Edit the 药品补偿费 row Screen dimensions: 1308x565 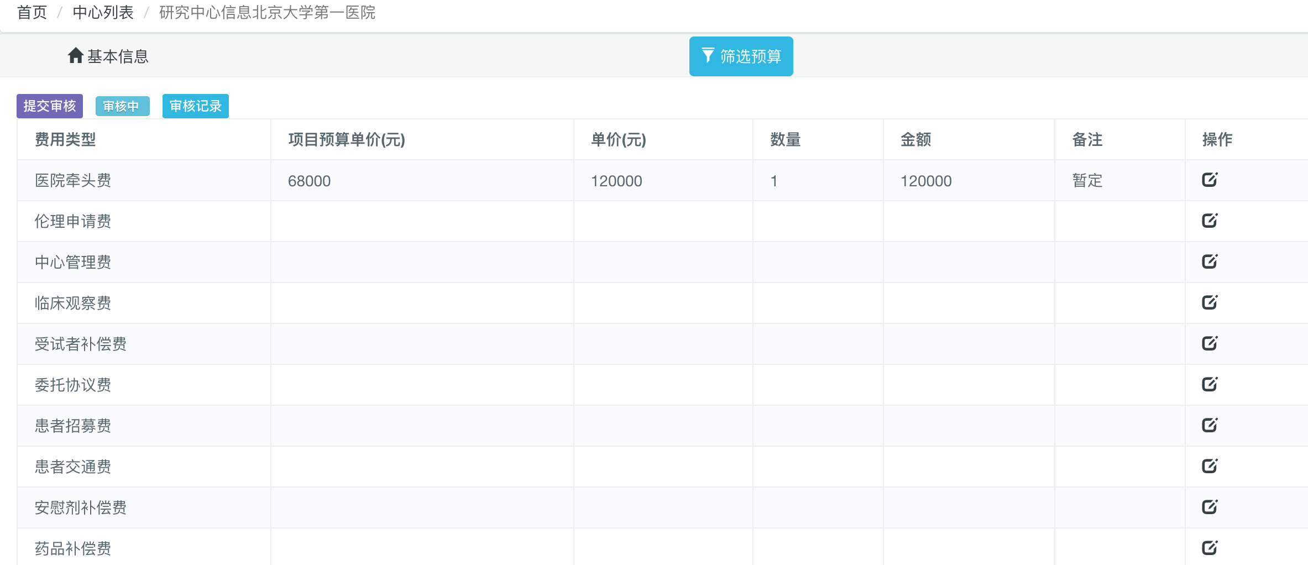1210,548
